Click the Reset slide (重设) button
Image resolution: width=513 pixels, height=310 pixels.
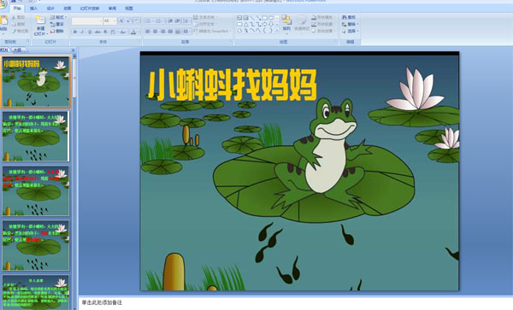(56, 24)
